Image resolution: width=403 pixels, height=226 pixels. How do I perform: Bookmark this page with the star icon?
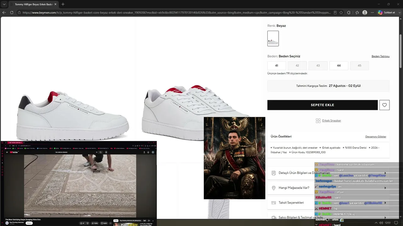341,13
